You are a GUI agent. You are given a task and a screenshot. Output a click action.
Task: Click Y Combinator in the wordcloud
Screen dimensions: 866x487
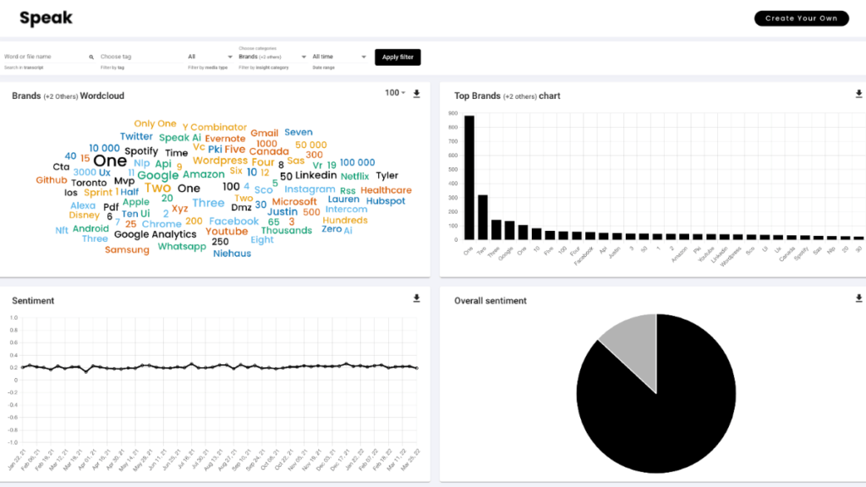tap(215, 127)
